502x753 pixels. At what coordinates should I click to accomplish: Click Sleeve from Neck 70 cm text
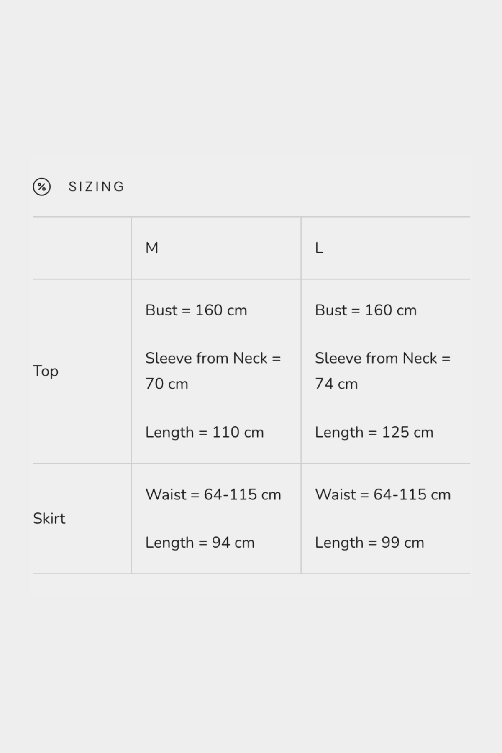pos(213,371)
